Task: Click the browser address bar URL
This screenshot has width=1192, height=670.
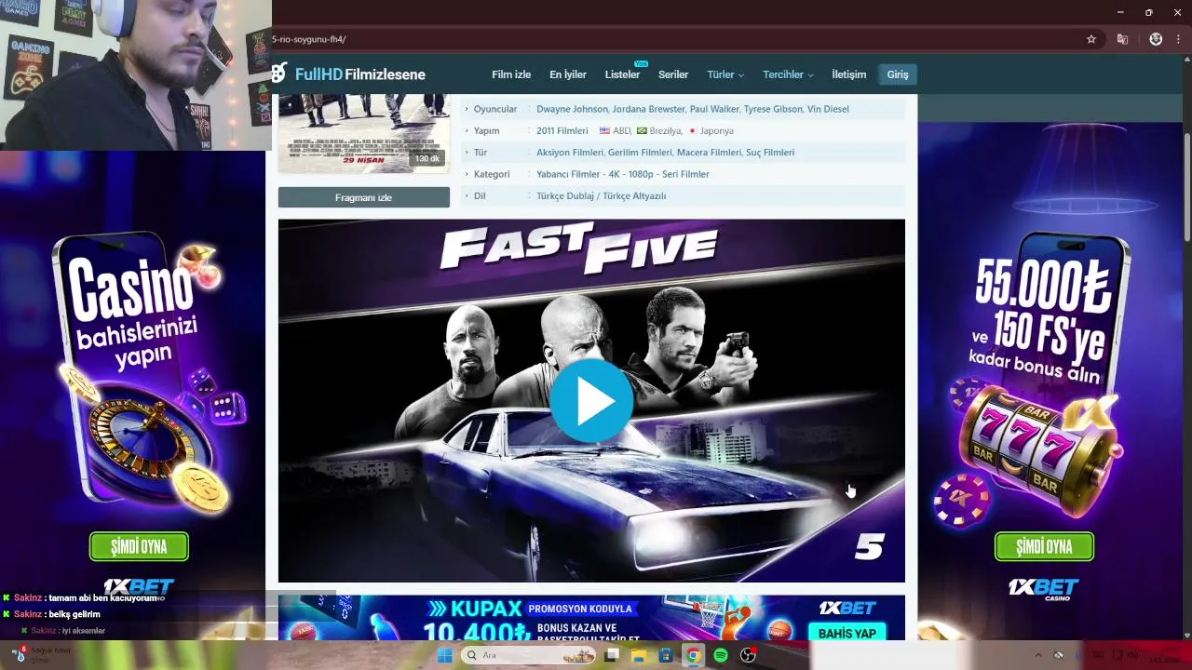Action: coord(309,39)
